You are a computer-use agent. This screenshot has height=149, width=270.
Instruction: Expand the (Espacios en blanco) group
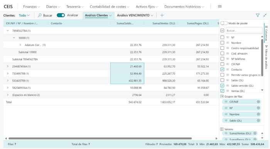point(8,95)
